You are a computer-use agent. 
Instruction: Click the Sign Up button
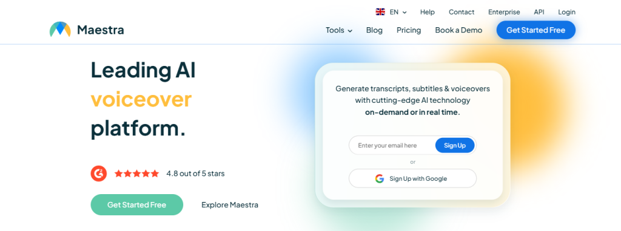(x=455, y=145)
